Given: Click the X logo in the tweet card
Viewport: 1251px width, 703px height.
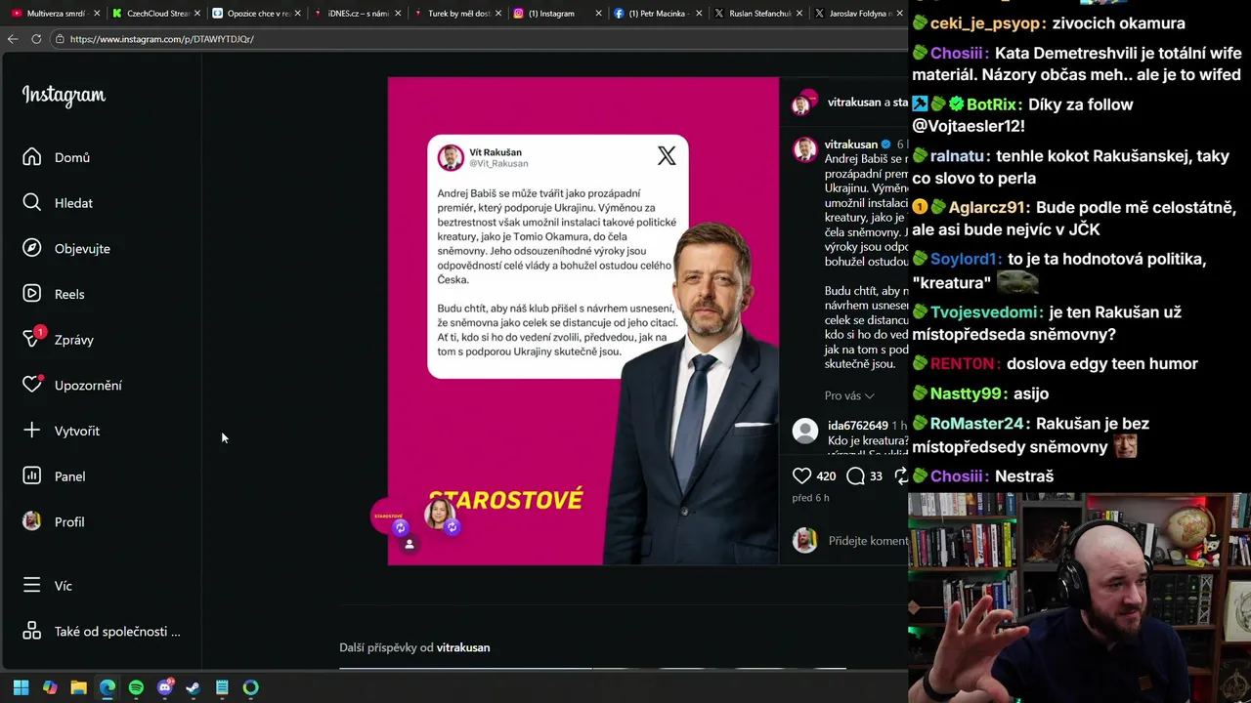Looking at the screenshot, I should [x=667, y=156].
